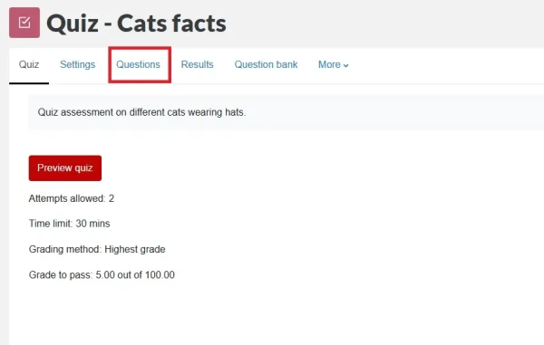Open the Questions tab
This screenshot has width=544, height=345.
click(138, 65)
